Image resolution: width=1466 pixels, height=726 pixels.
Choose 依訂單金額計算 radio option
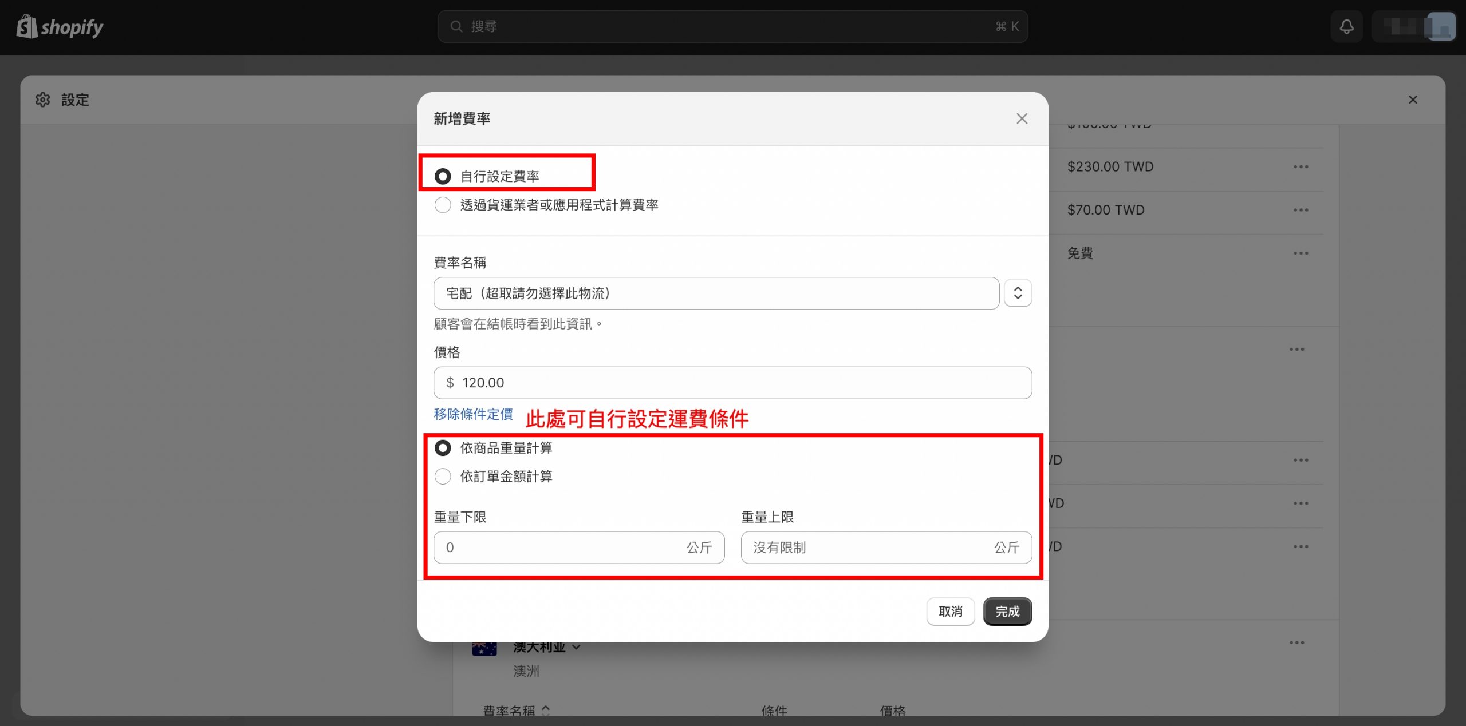443,476
